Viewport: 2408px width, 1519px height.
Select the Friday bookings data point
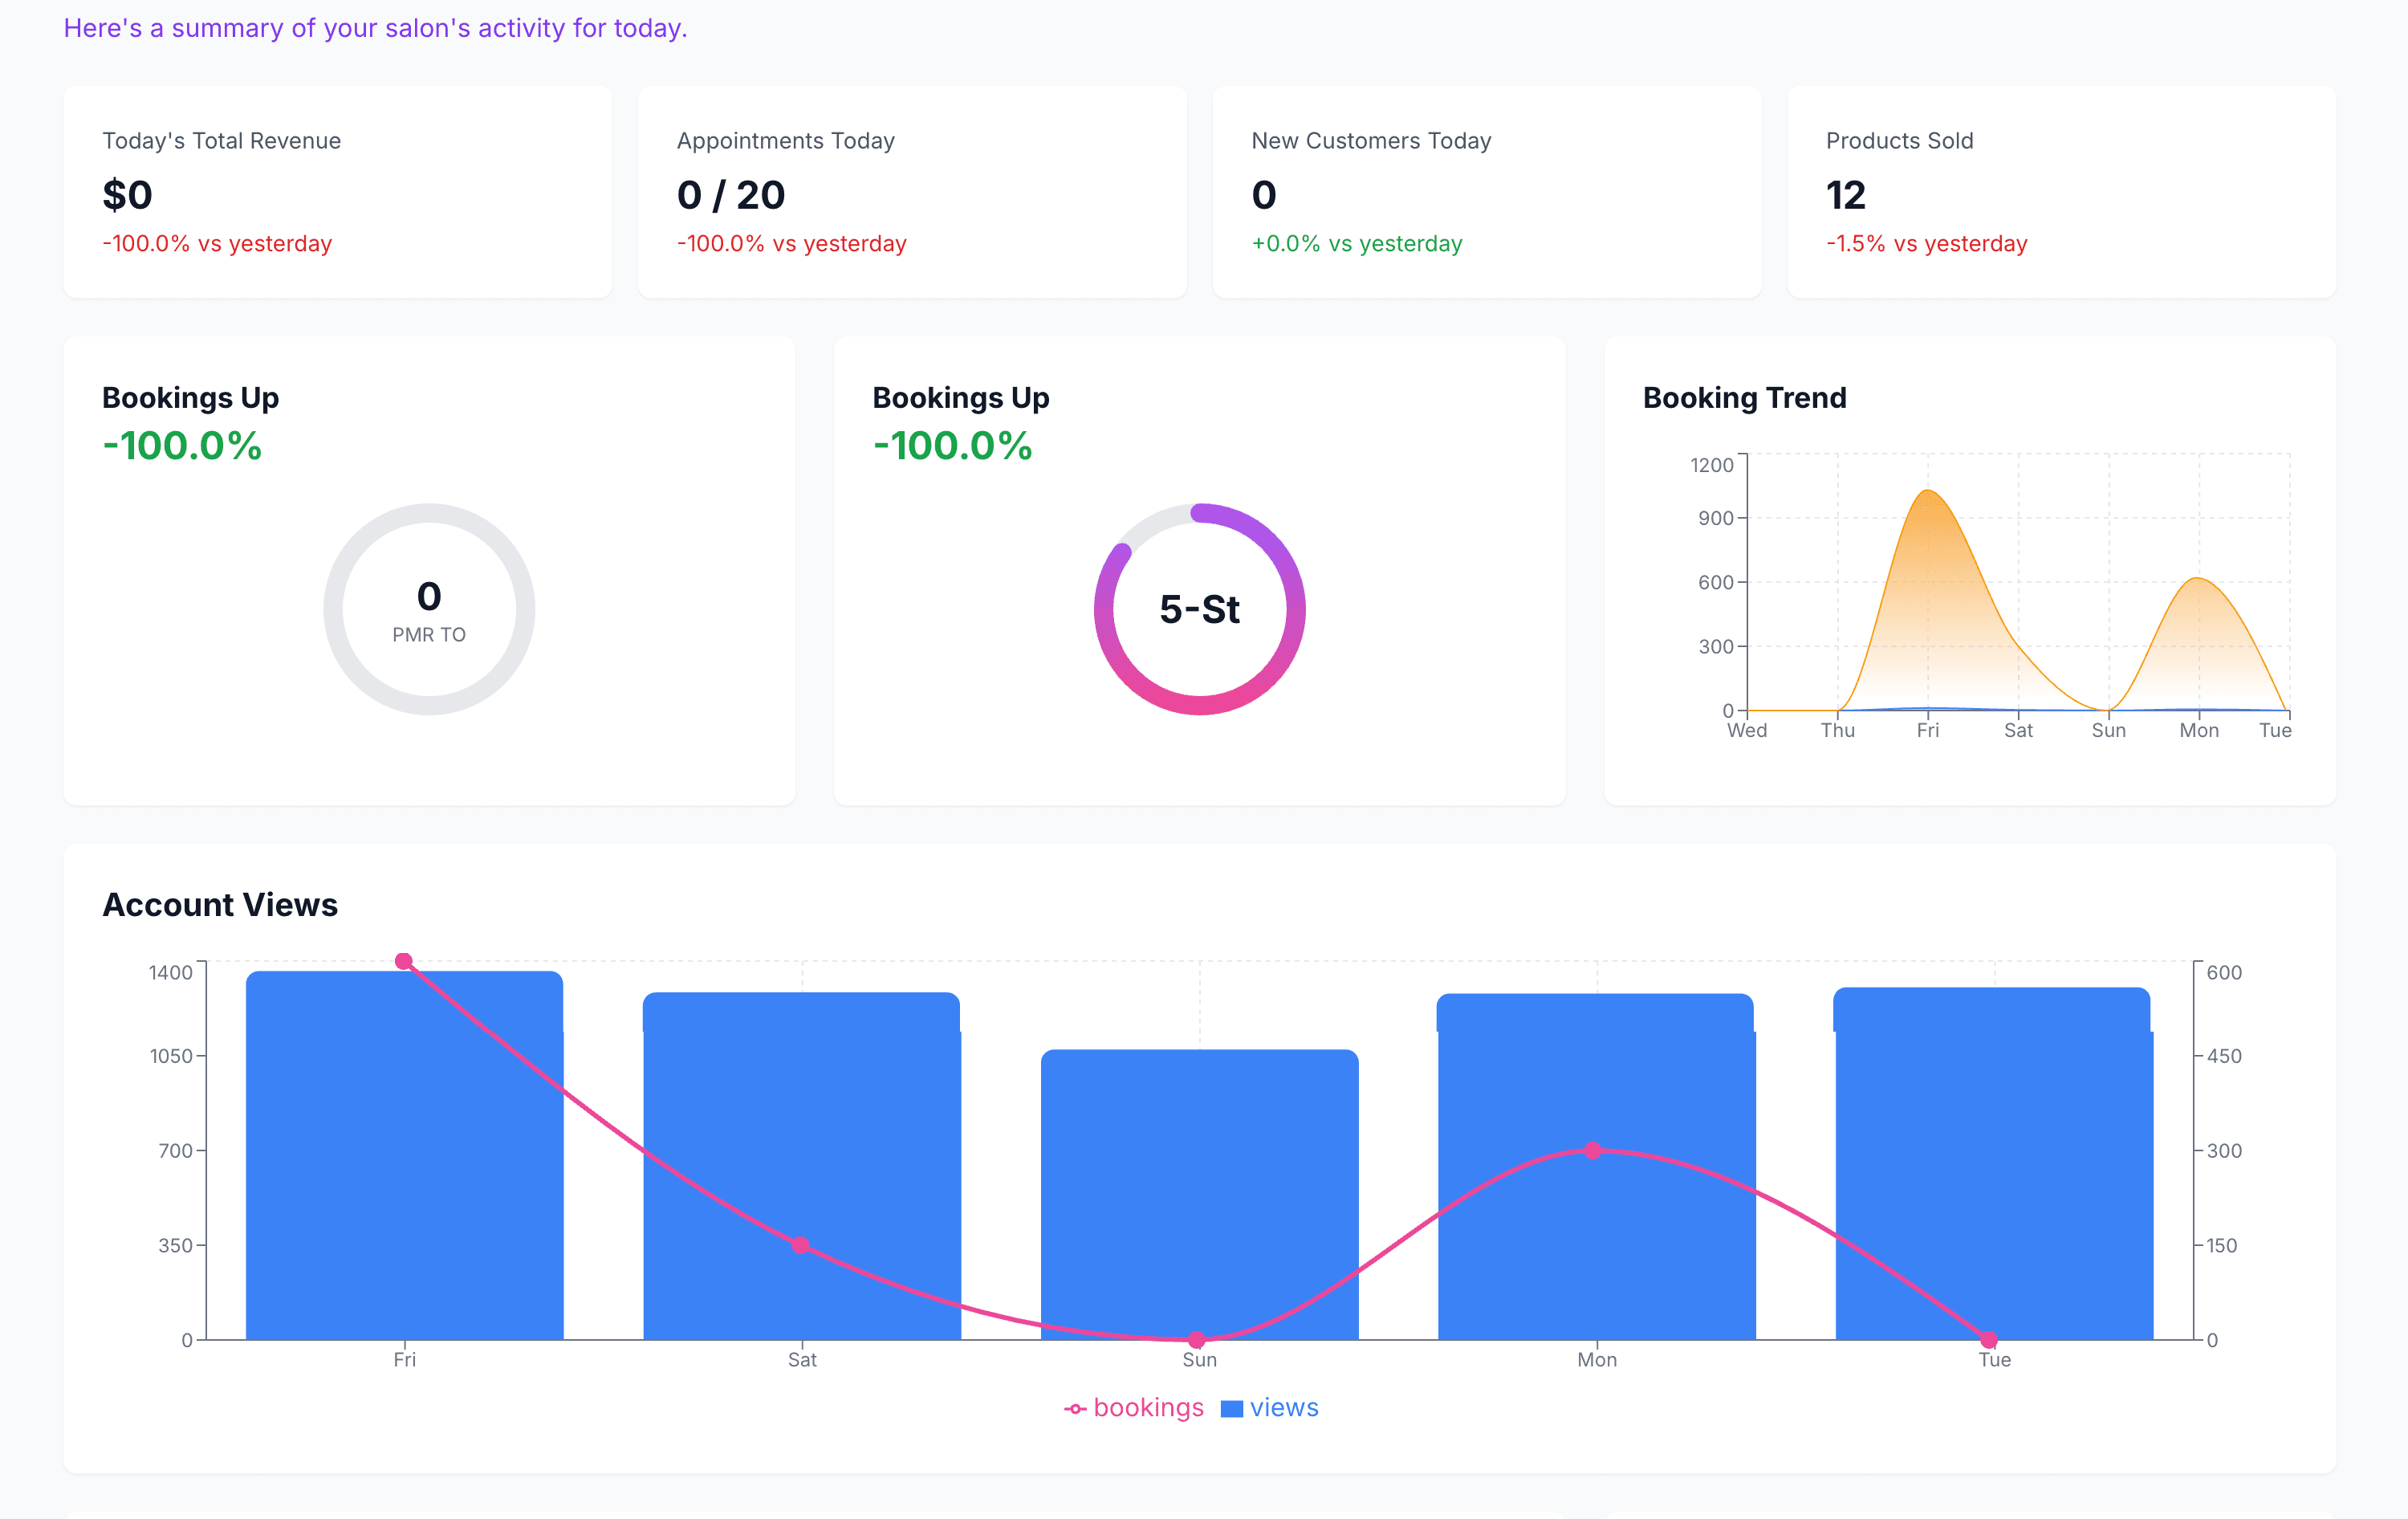coord(404,960)
